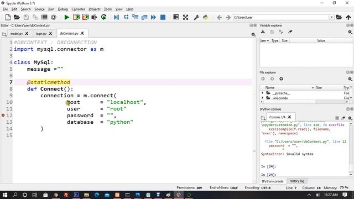The width and height of the screenshot is (354, 199).
Task: Open file via toolbar folder icon
Action: 17,17
